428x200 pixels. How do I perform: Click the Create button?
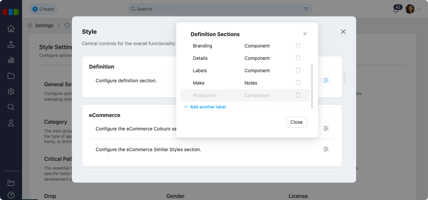43,9
